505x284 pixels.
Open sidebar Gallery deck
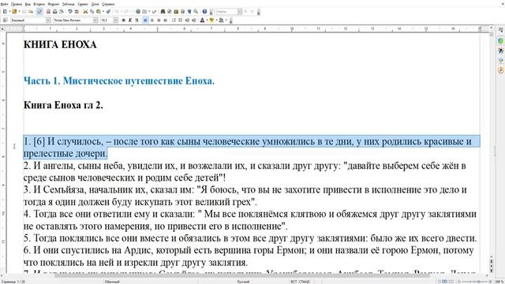coord(500,61)
